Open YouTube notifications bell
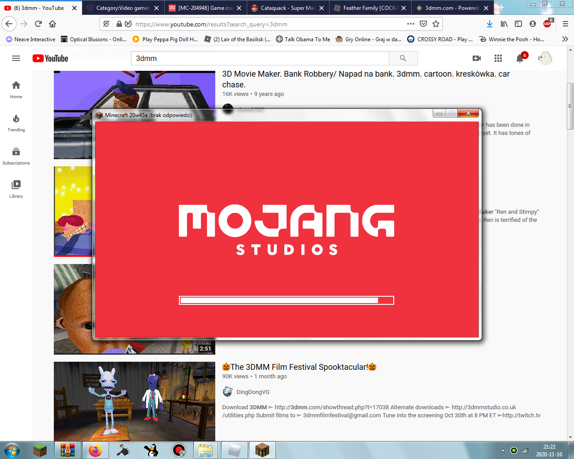 (x=520, y=58)
